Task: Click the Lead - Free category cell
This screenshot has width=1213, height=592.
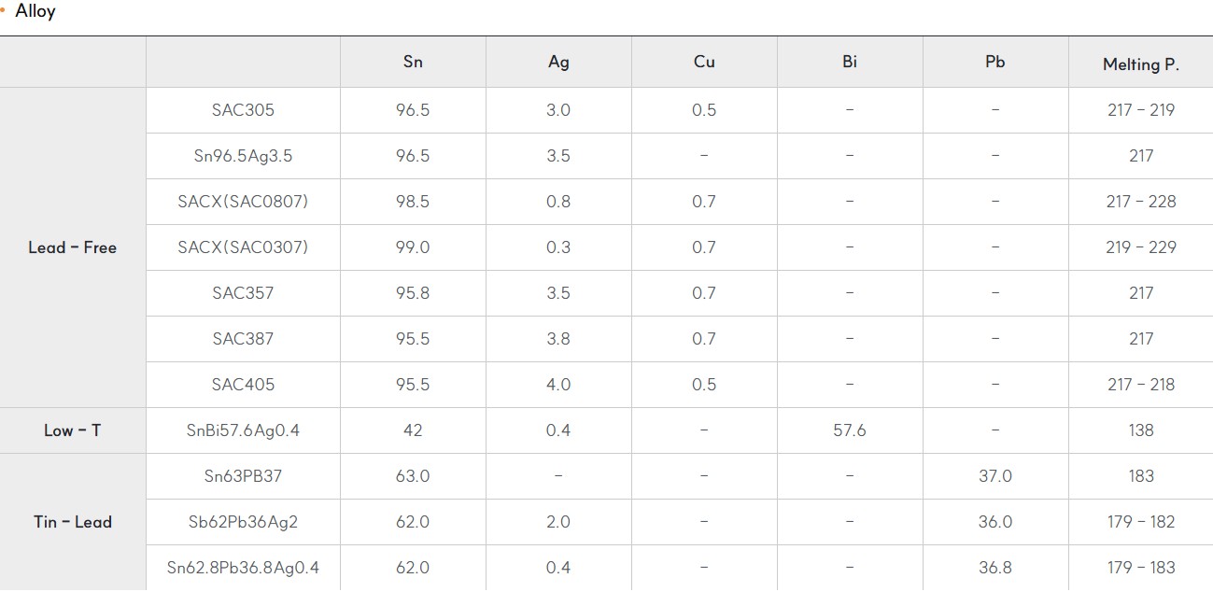Action: tap(73, 247)
